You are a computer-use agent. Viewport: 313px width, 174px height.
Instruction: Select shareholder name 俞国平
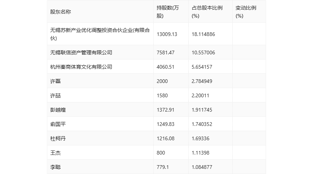point(58,124)
